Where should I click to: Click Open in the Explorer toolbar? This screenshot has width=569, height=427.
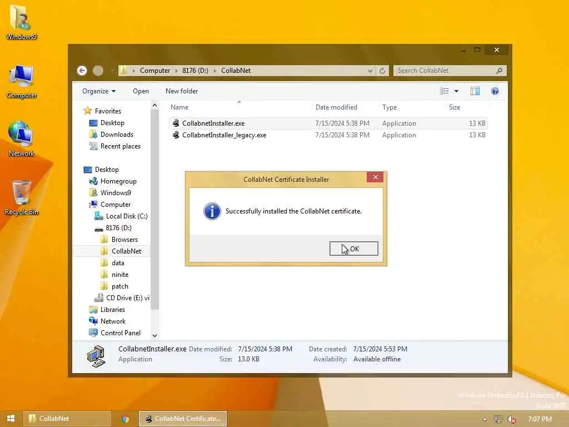pyautogui.click(x=141, y=91)
